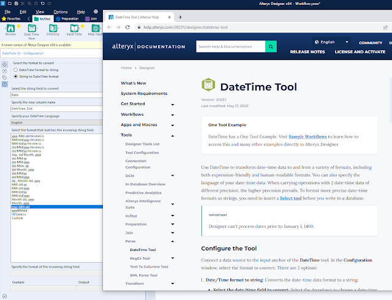Open the File menu
The width and height of the screenshot is (392, 300).
click(7, 12)
